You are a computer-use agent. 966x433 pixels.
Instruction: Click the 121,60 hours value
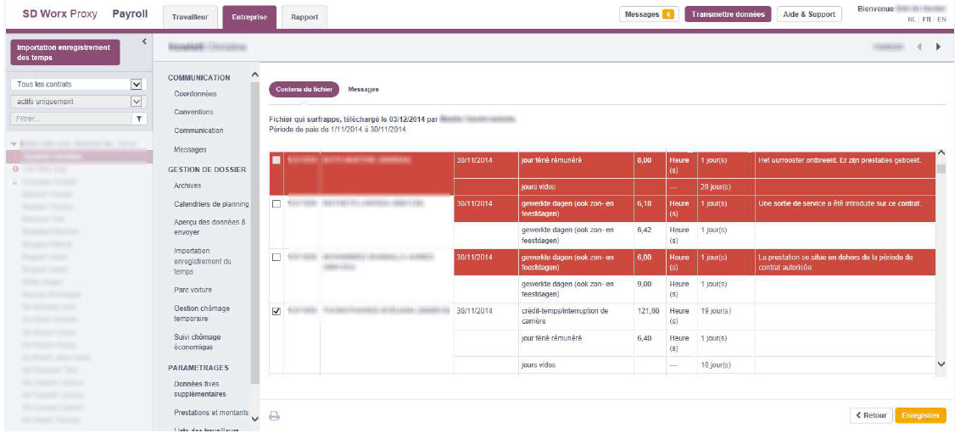[x=647, y=311]
